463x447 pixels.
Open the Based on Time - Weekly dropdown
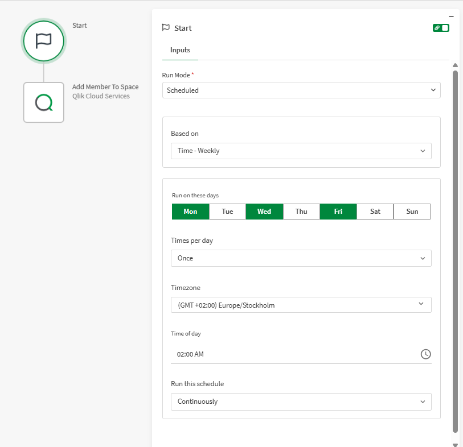(301, 151)
